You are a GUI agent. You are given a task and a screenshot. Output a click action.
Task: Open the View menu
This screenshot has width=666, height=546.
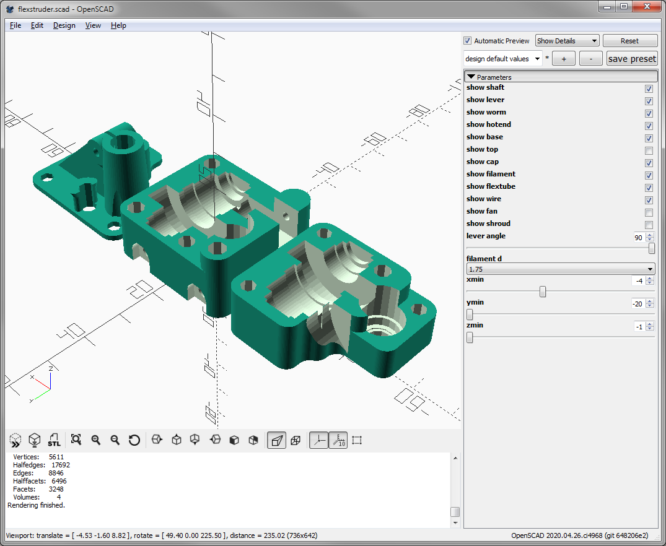pyautogui.click(x=93, y=25)
